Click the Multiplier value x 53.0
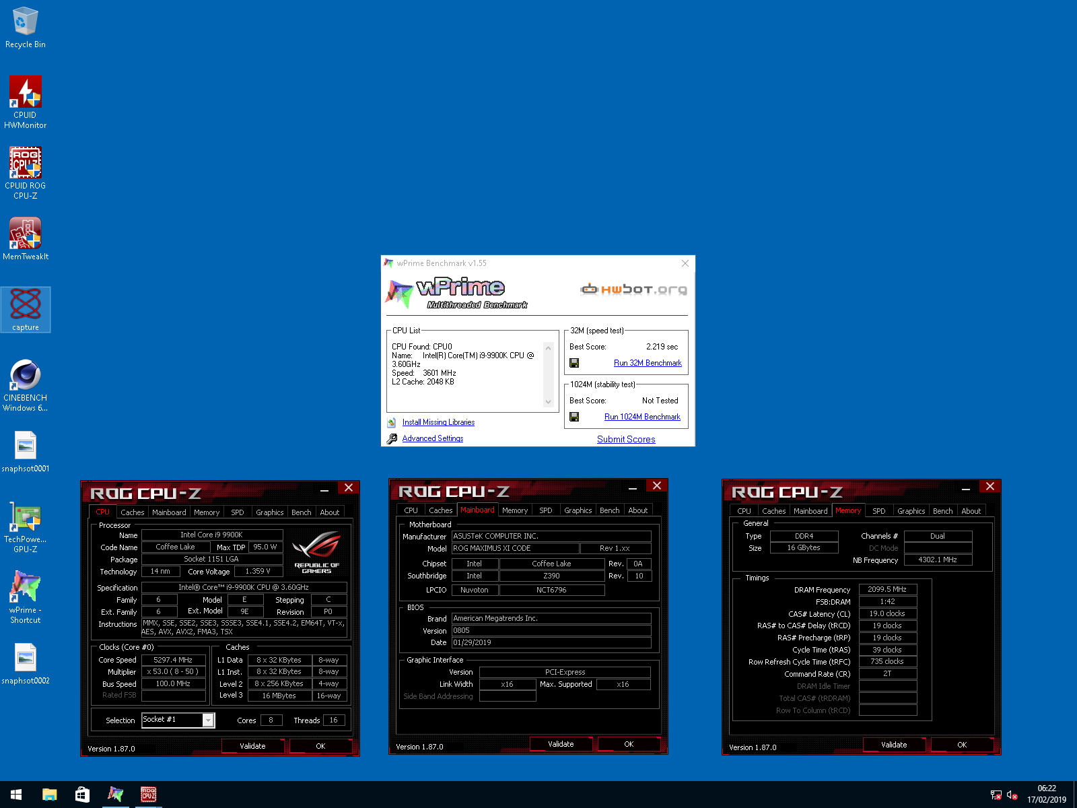The height and width of the screenshot is (808, 1077). [173, 671]
